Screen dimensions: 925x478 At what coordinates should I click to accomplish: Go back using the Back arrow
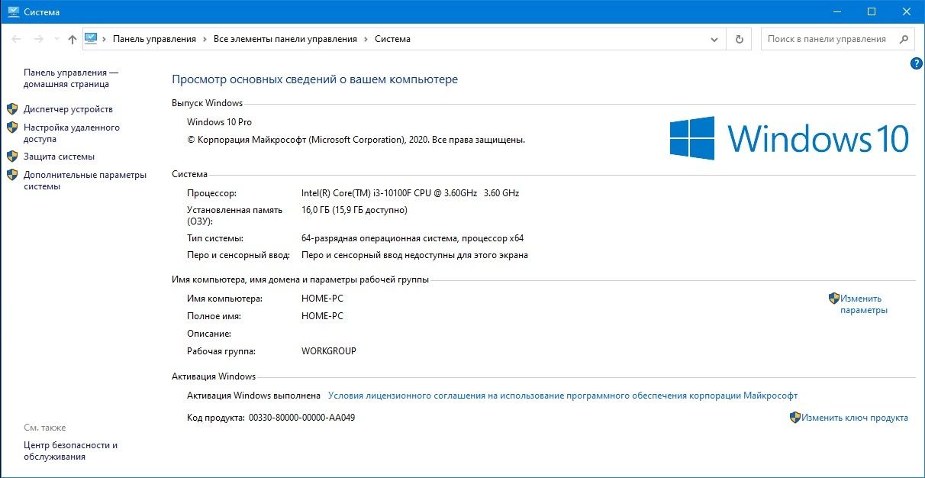pos(16,39)
